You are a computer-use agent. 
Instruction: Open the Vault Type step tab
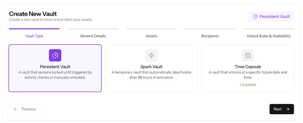coord(34,36)
